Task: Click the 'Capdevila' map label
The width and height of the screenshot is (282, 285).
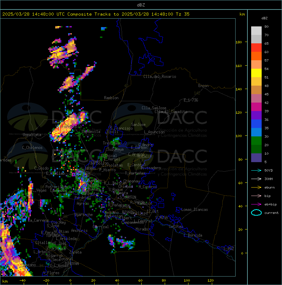Action: coord(91,132)
